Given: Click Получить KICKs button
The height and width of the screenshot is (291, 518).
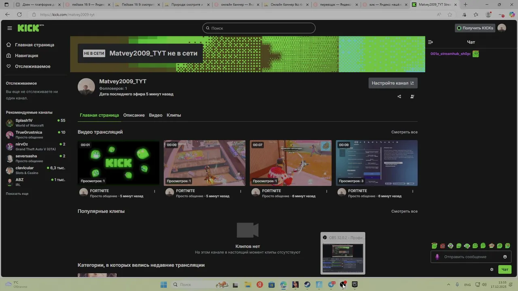Looking at the screenshot, I should 475,28.
